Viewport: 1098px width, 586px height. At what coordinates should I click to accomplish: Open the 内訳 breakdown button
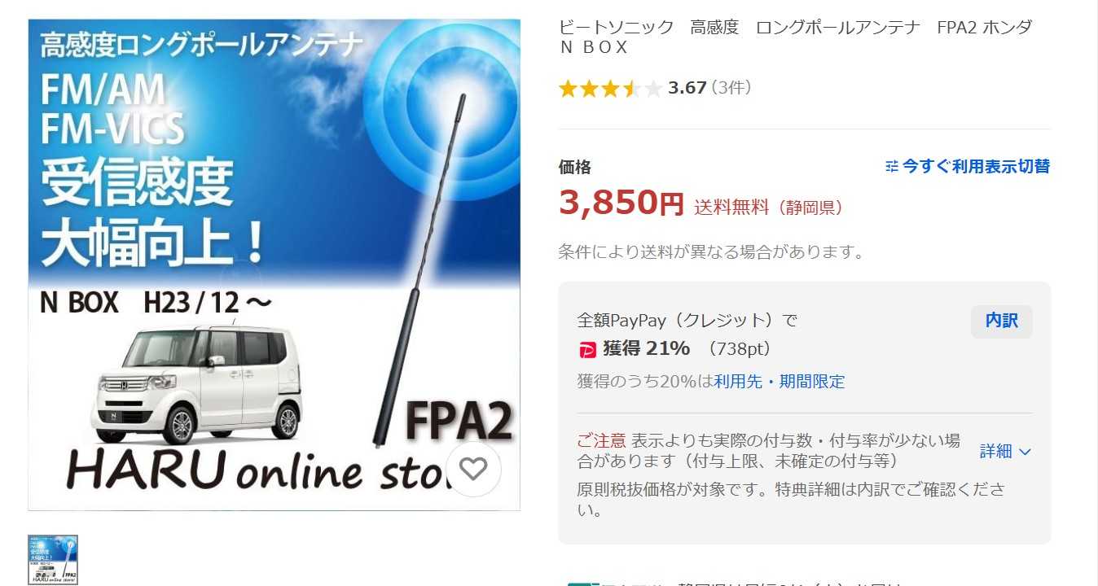click(1001, 321)
